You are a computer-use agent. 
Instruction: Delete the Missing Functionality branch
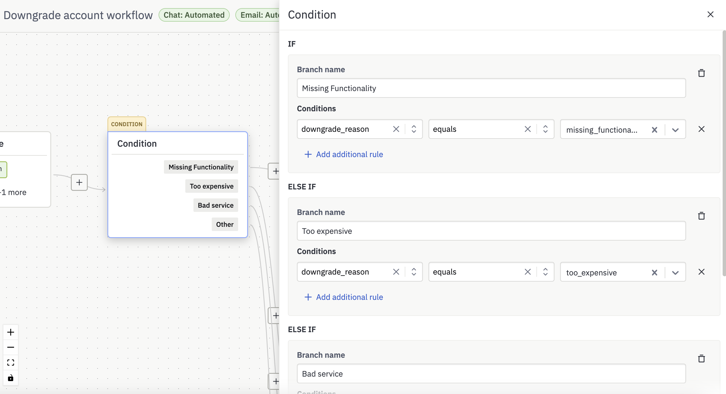(701, 73)
